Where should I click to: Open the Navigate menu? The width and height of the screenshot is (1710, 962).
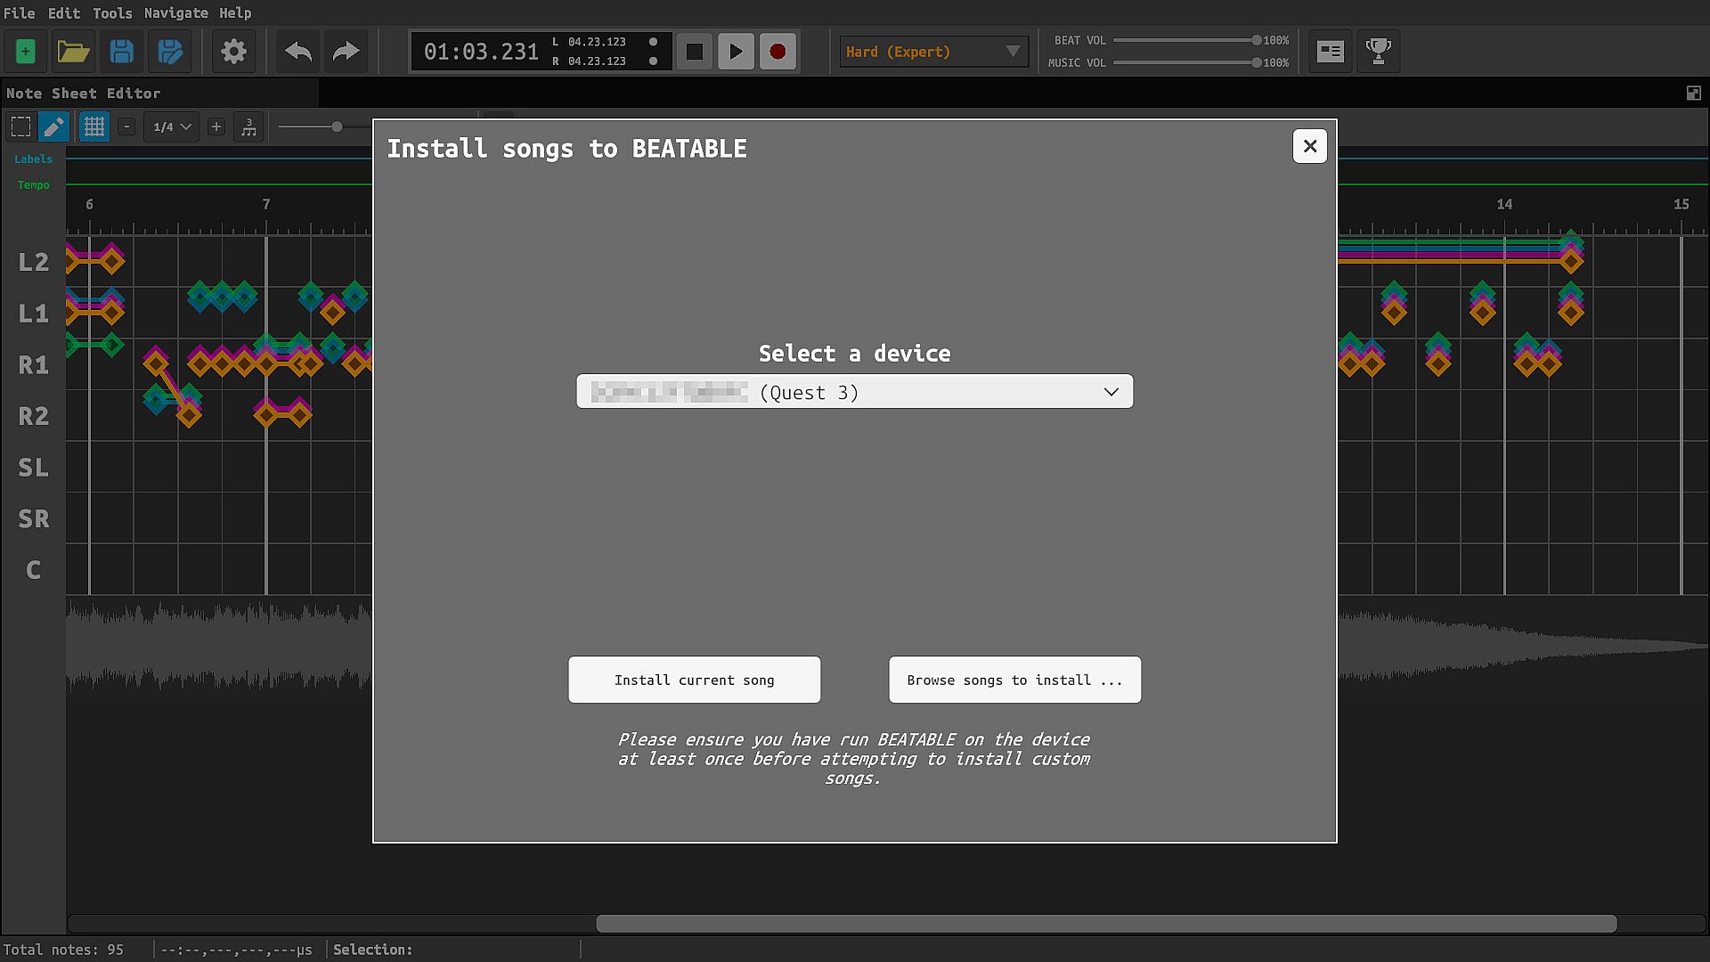[x=175, y=12]
